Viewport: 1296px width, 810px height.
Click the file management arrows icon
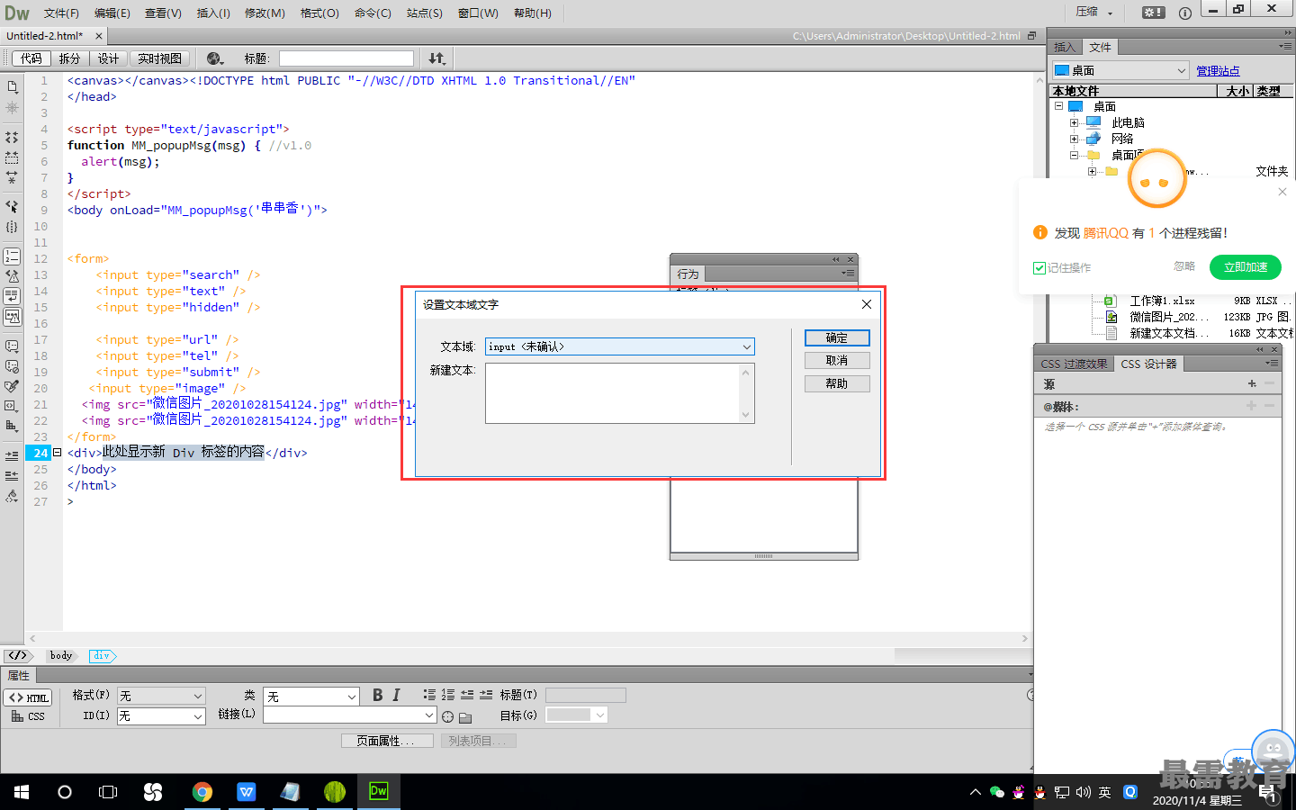click(436, 58)
